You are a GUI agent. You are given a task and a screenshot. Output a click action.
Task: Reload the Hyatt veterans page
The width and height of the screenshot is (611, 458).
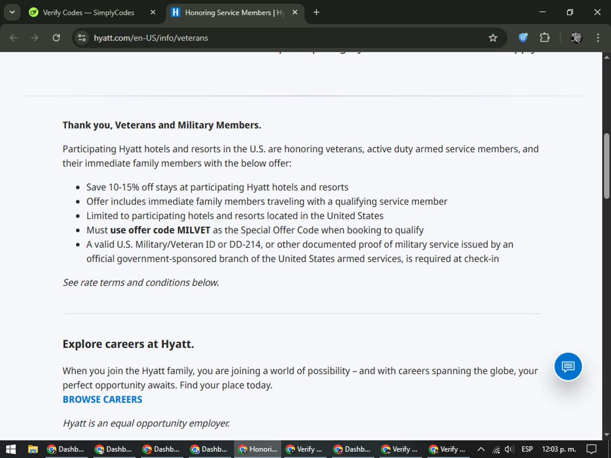click(56, 38)
